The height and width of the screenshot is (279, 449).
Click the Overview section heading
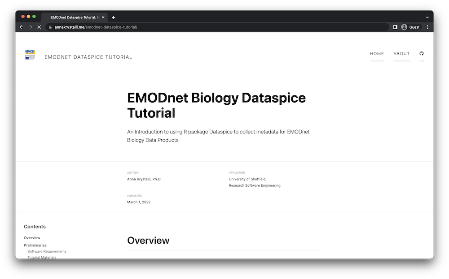click(x=148, y=240)
